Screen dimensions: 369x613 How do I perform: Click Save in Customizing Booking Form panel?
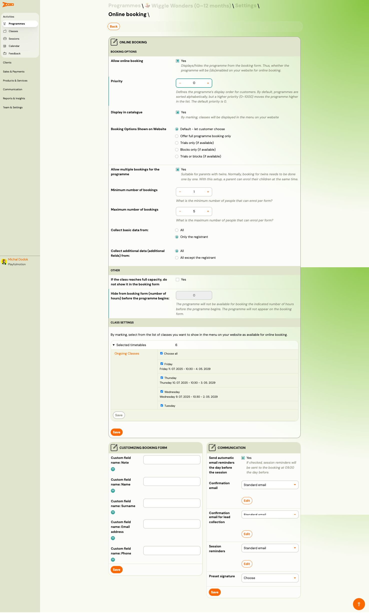click(x=117, y=570)
